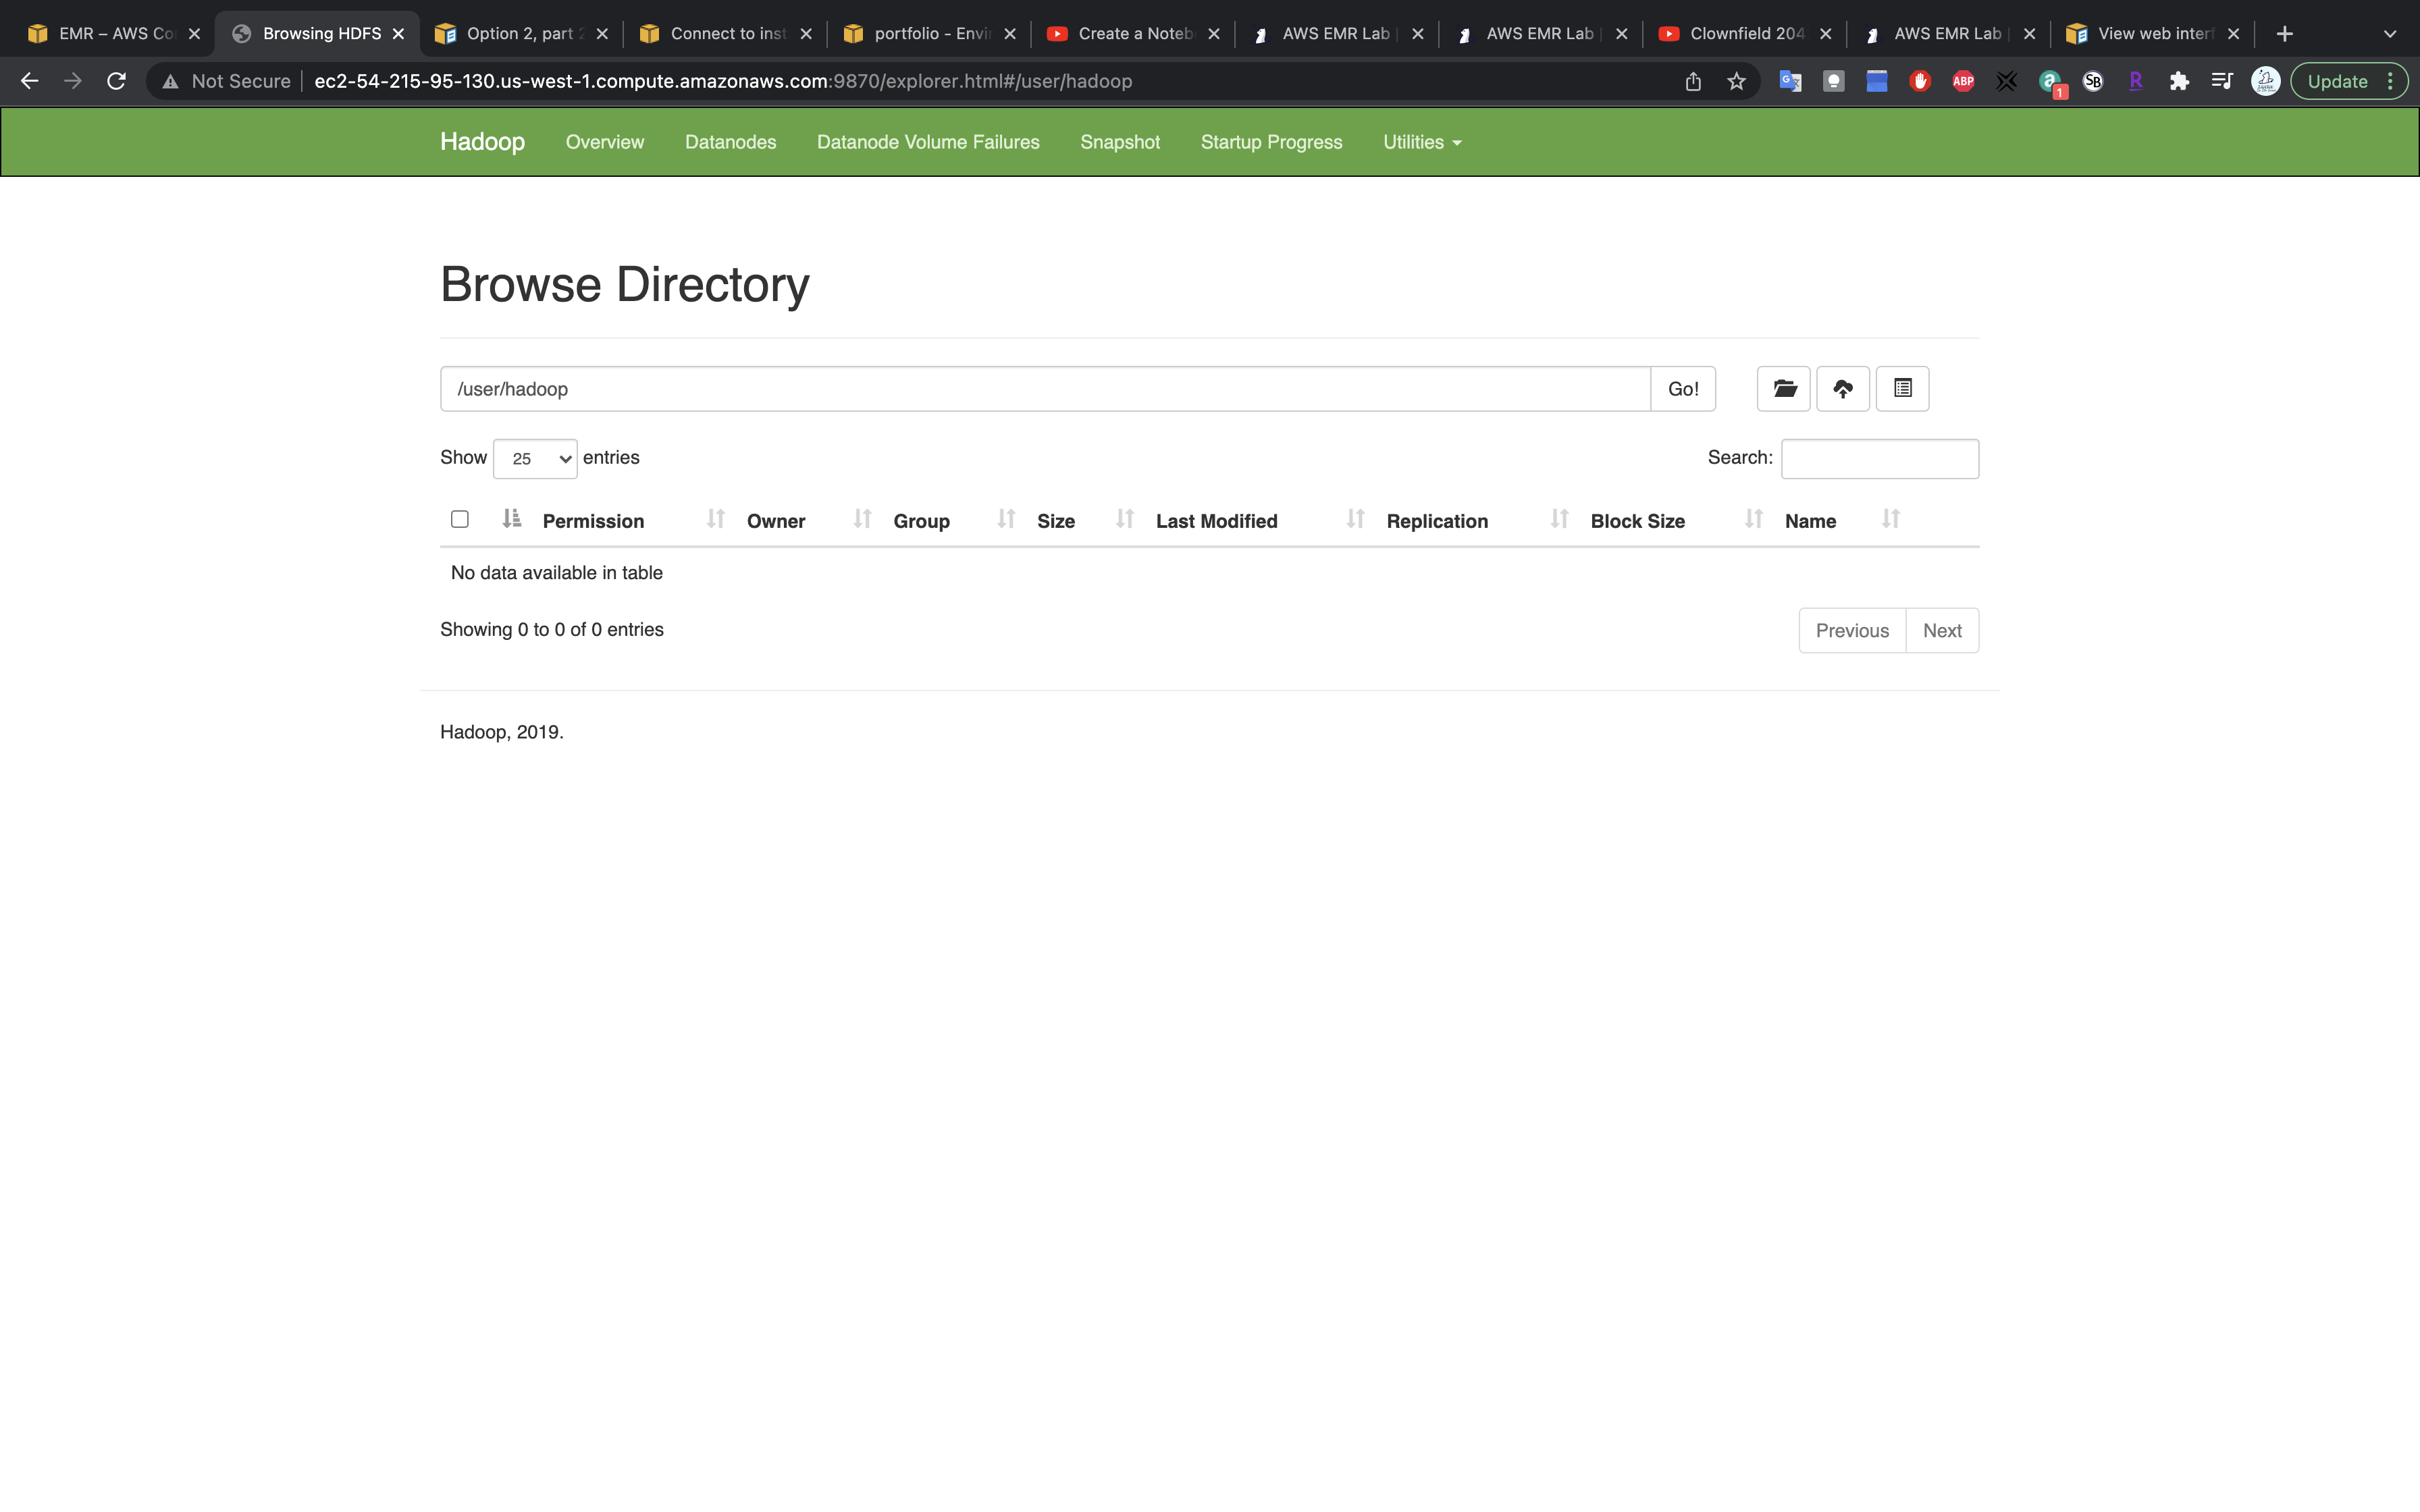This screenshot has height=1512, width=2420.
Task: Click the cut and paste list icon
Action: pos(1902,389)
